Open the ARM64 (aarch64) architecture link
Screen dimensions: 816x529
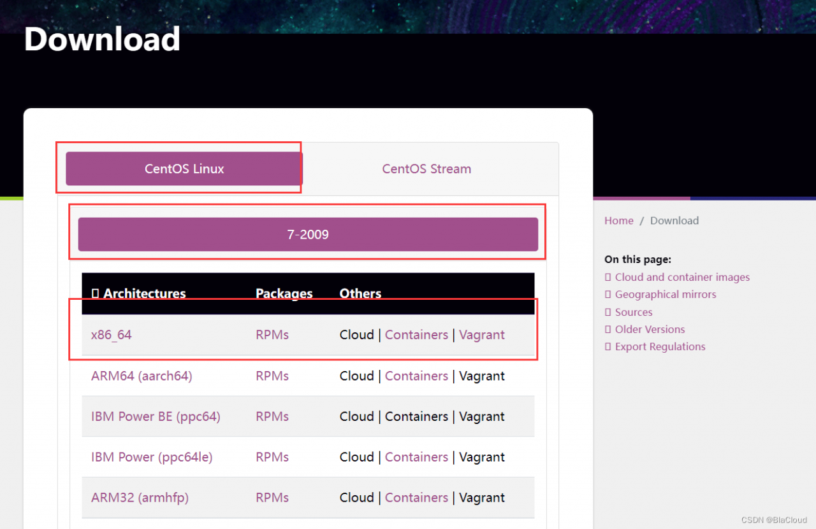(x=142, y=376)
